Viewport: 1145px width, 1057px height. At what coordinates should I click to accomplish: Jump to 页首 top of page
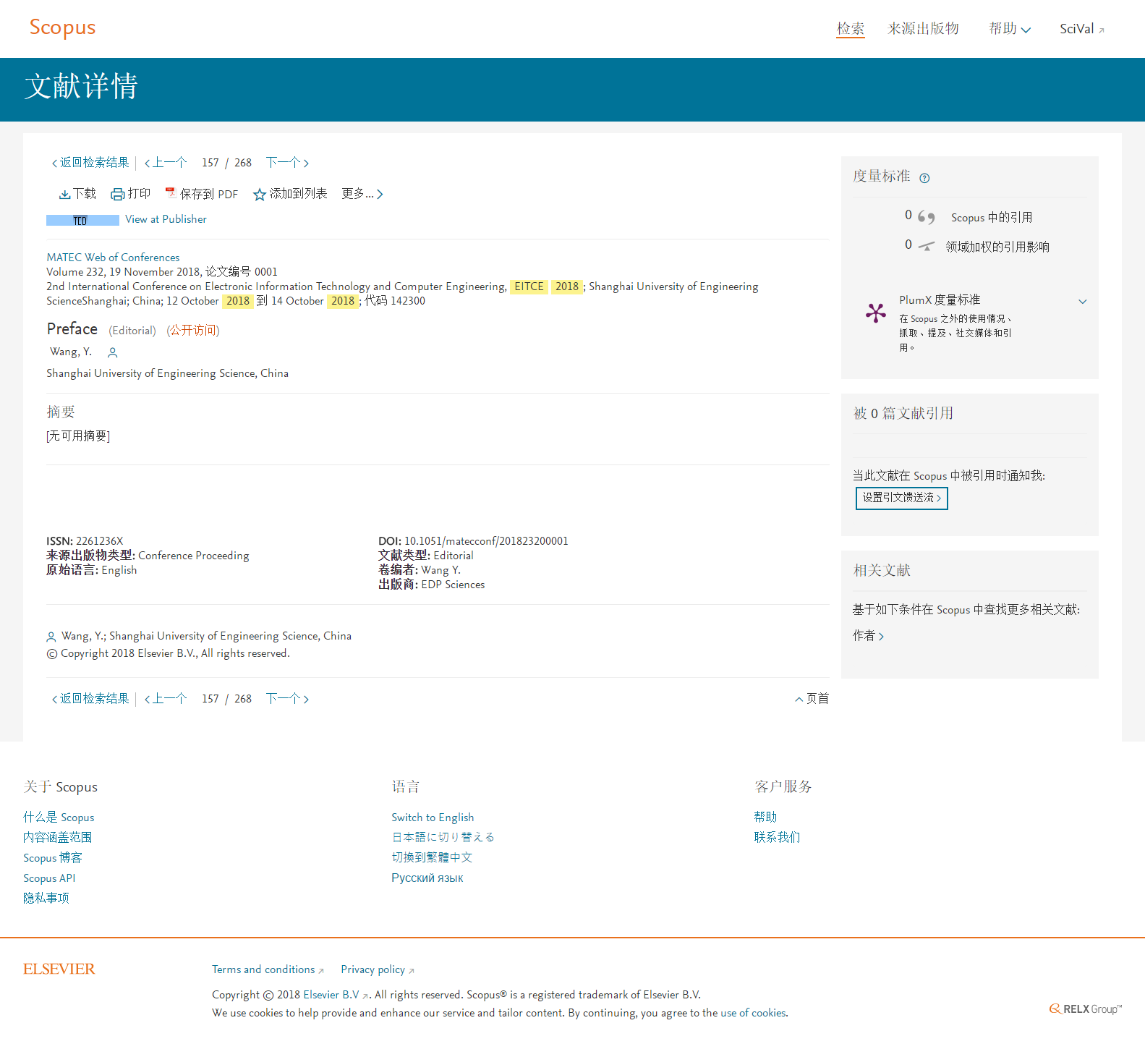click(812, 699)
